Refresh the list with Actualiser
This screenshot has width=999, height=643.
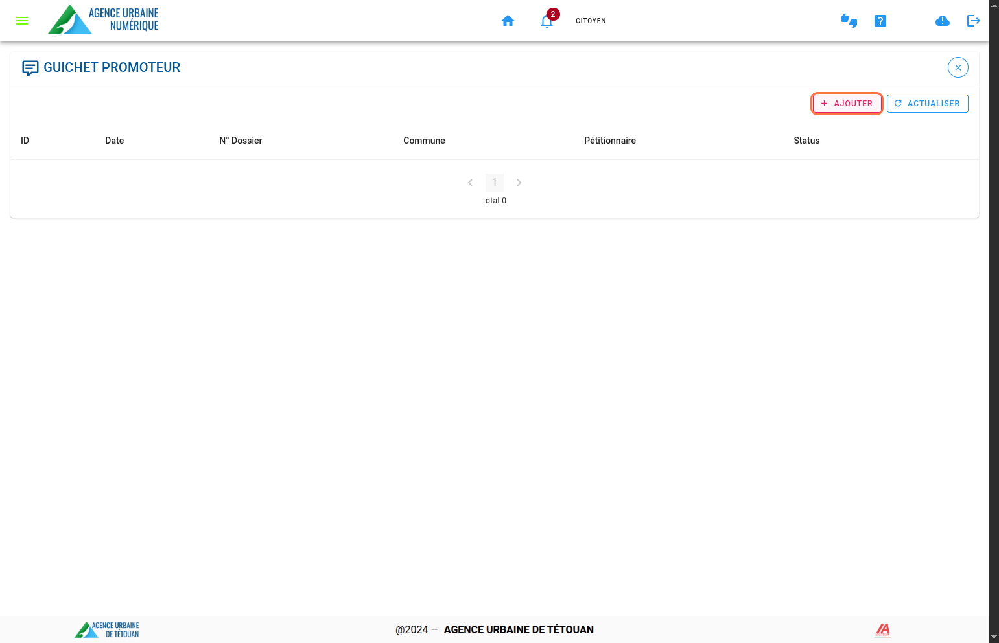click(927, 104)
